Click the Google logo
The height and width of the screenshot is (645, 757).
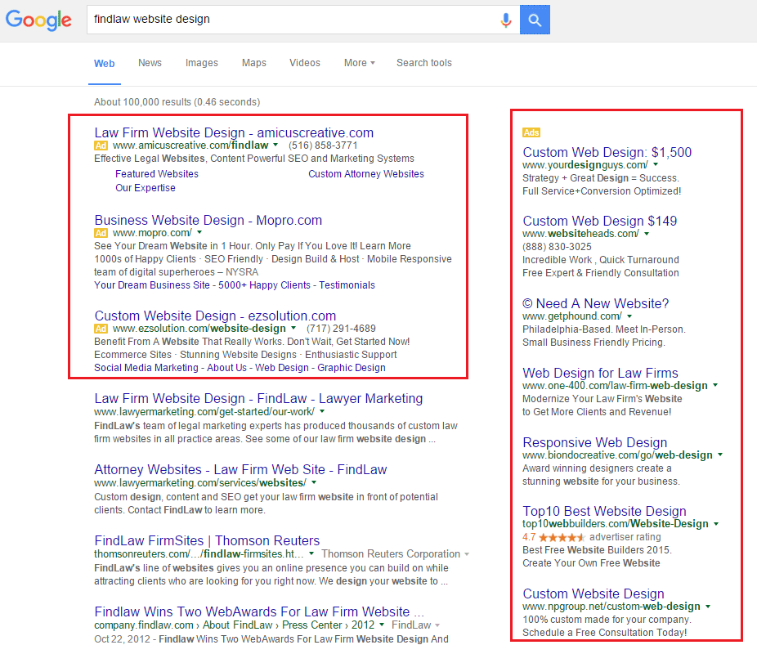coord(38,20)
